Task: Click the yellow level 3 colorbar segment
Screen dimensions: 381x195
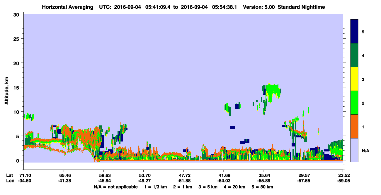Action: point(354,79)
